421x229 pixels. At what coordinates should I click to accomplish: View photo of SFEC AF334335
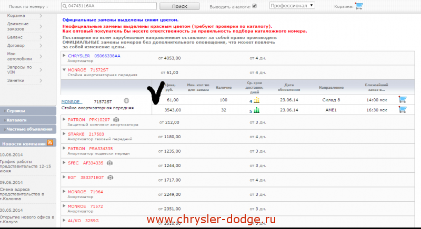pos(109,163)
